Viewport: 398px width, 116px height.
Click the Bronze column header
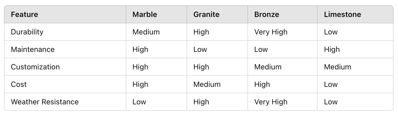(x=266, y=14)
